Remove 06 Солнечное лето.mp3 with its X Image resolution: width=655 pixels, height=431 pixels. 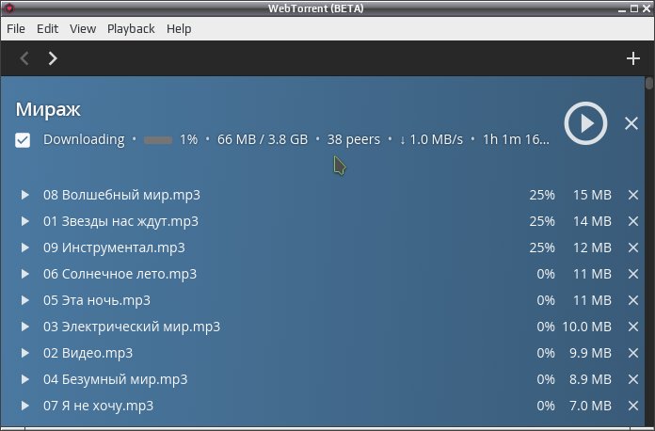633,274
